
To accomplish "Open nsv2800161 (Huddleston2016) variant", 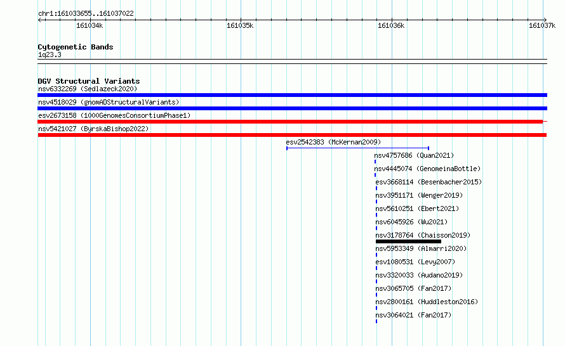I will (427, 302).
